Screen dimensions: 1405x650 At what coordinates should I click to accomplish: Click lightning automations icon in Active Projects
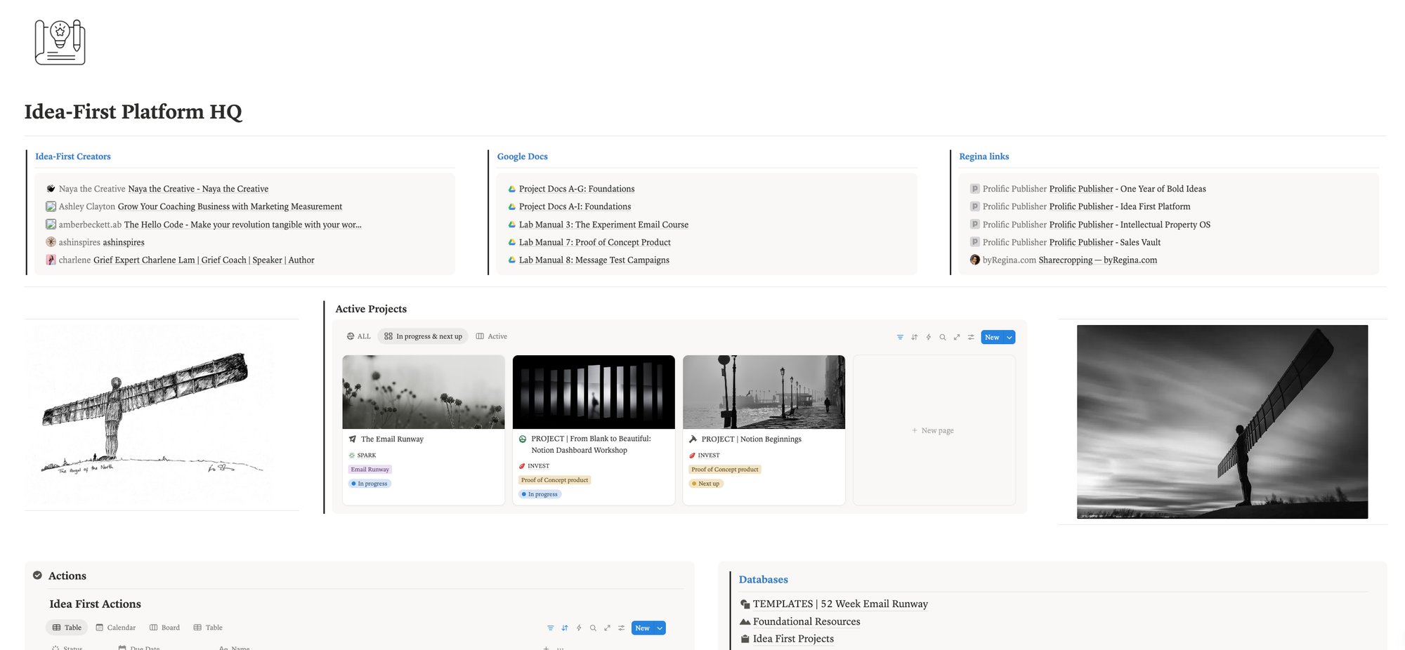click(928, 338)
